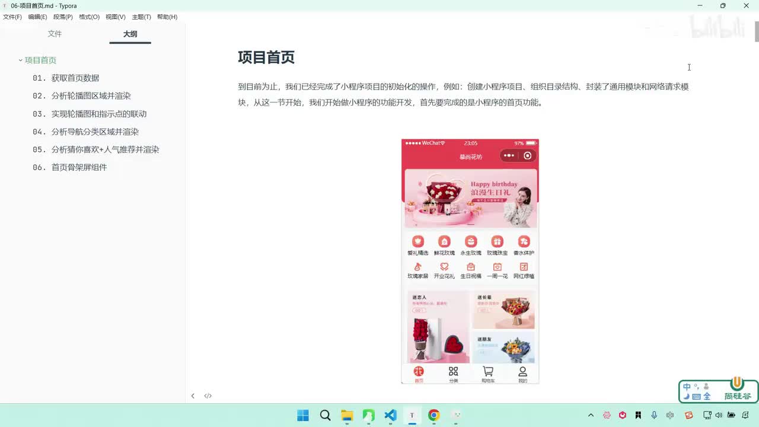Select the 项目首页 outline heading
Image resolution: width=759 pixels, height=427 pixels.
(x=40, y=60)
